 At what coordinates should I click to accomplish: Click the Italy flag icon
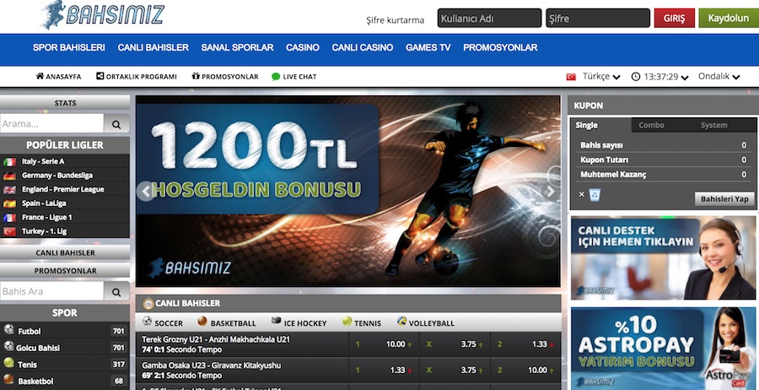pos(9,162)
